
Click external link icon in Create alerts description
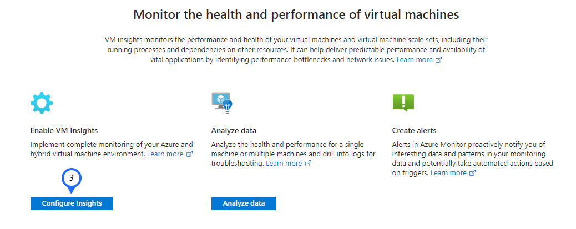pyautogui.click(x=473, y=173)
